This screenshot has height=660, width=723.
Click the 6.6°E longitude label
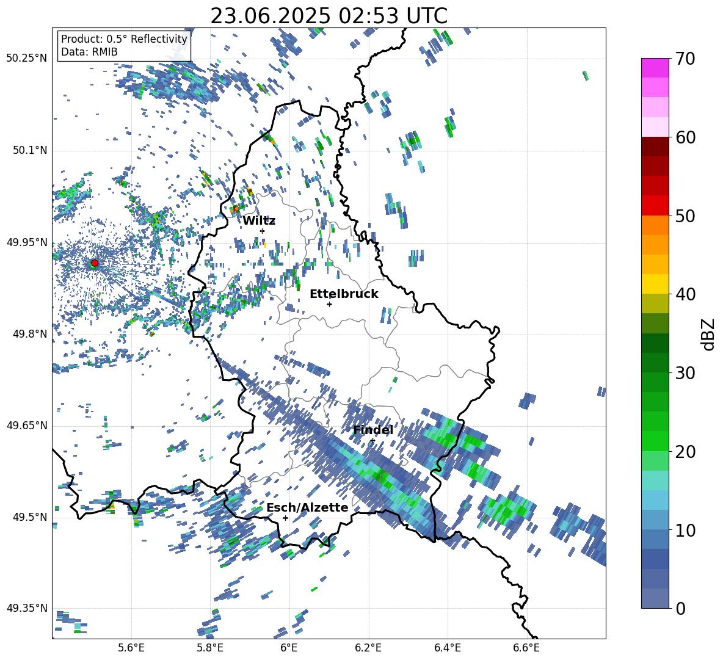tap(526, 648)
